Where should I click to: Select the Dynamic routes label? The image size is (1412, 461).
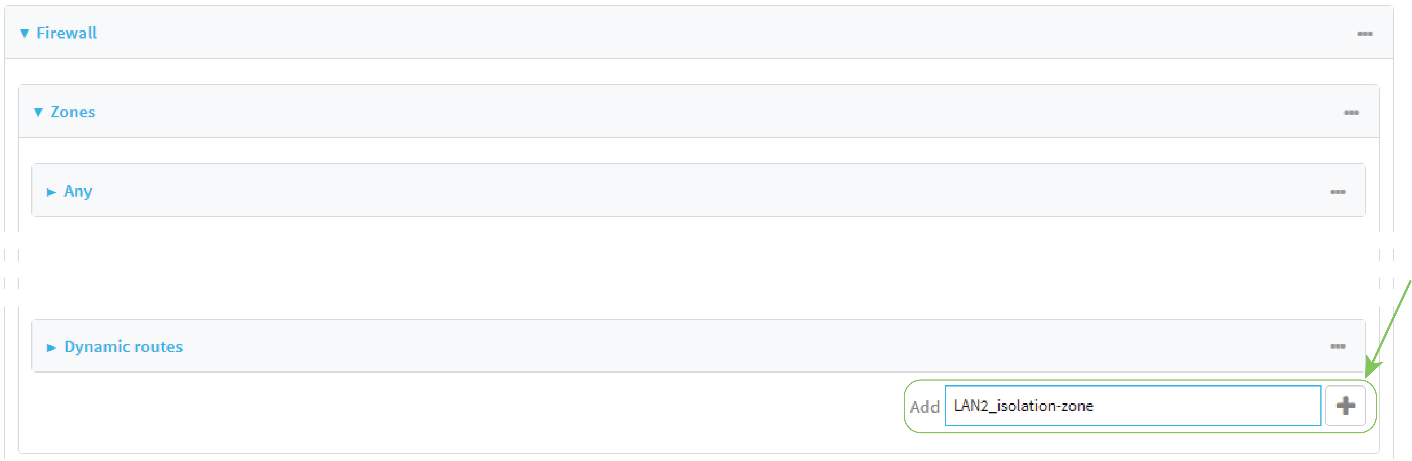[x=123, y=347]
